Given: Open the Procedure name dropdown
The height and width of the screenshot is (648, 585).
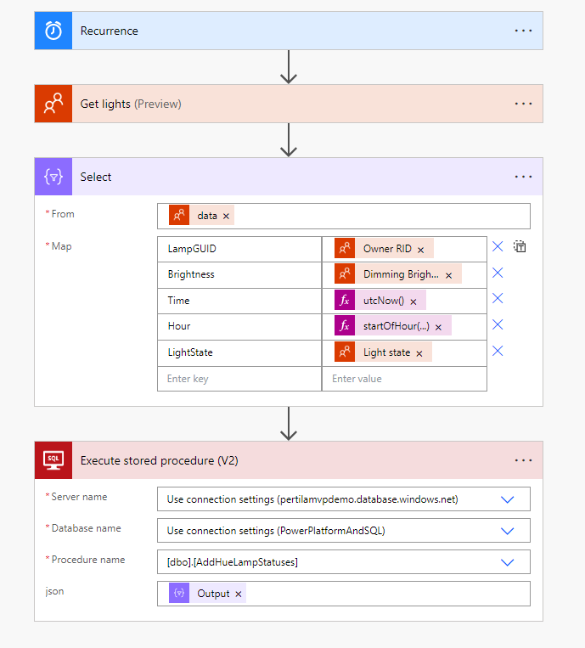Looking at the screenshot, I should 508,562.
